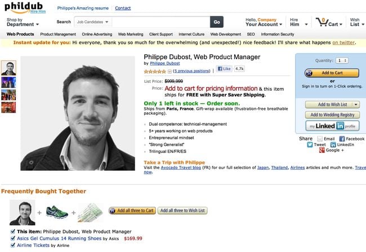The width and height of the screenshot is (366, 252).
Task: Click the Facebook Like button
Action: pos(224,69)
